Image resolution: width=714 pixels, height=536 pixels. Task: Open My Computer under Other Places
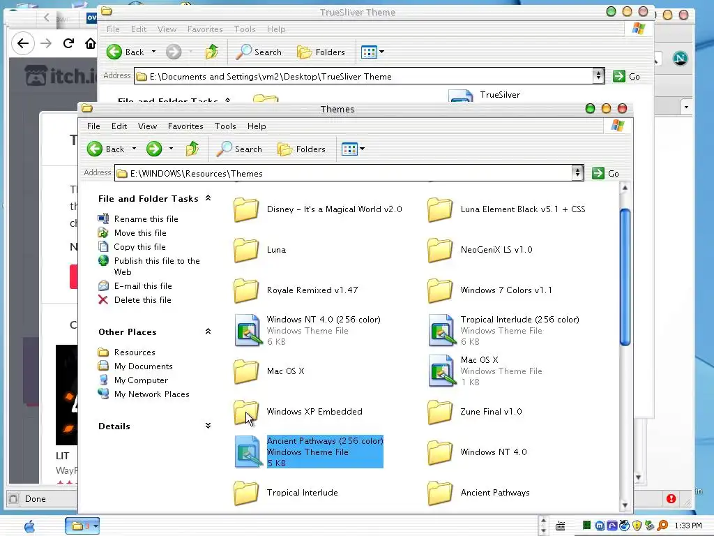(141, 380)
